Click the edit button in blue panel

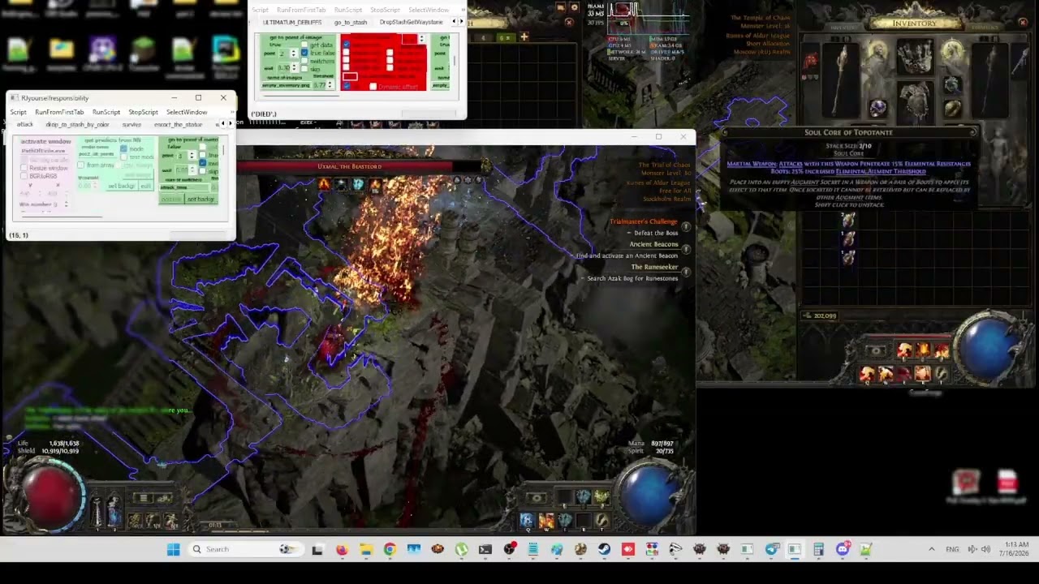tap(145, 186)
